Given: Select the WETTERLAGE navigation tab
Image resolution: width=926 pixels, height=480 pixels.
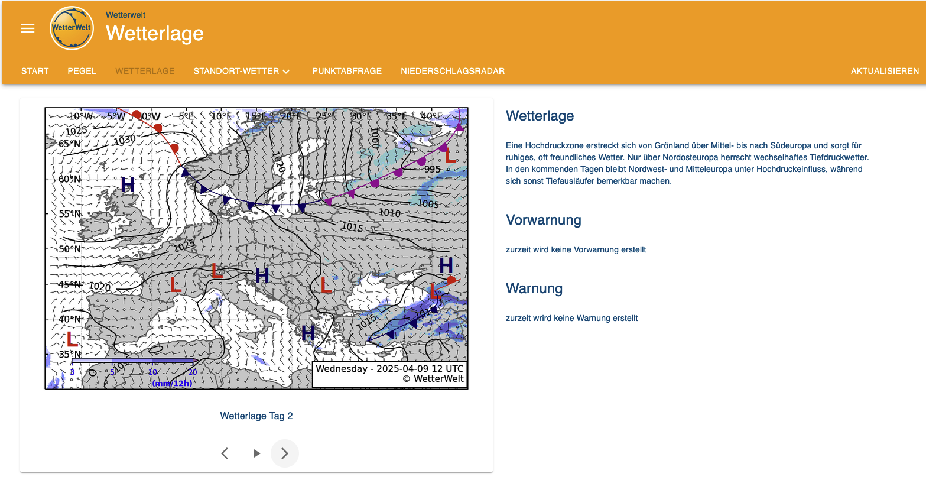Looking at the screenshot, I should click(145, 71).
